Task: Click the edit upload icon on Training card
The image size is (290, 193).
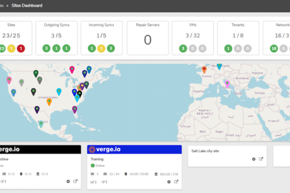Action: point(104,182)
